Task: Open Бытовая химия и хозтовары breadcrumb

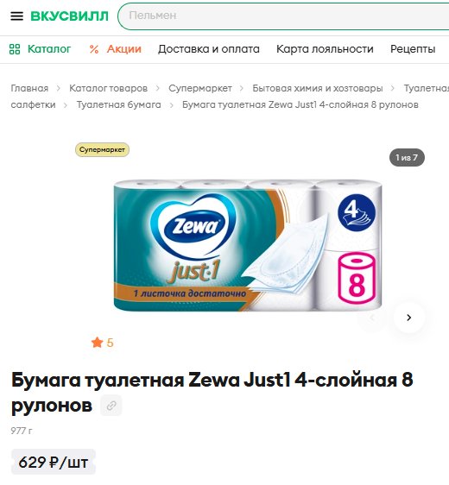Action: [x=318, y=88]
